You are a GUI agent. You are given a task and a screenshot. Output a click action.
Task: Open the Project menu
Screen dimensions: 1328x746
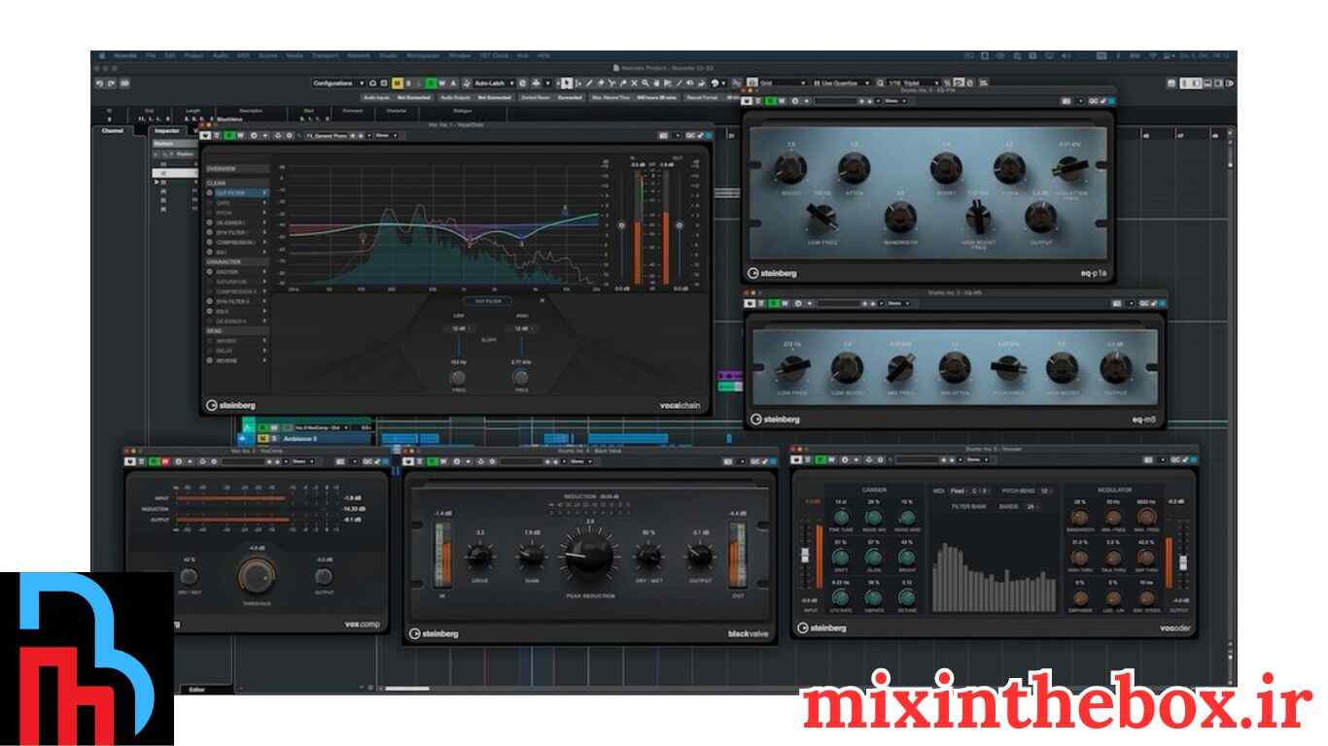(193, 55)
